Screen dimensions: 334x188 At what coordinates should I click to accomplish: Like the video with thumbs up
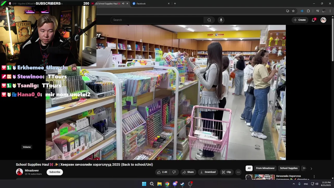162,172
